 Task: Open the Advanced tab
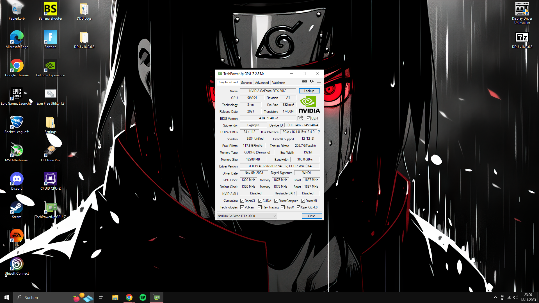click(x=262, y=82)
